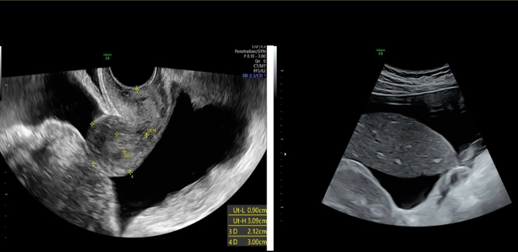Select the right transabdominal ultrasound image

pos(417,145)
